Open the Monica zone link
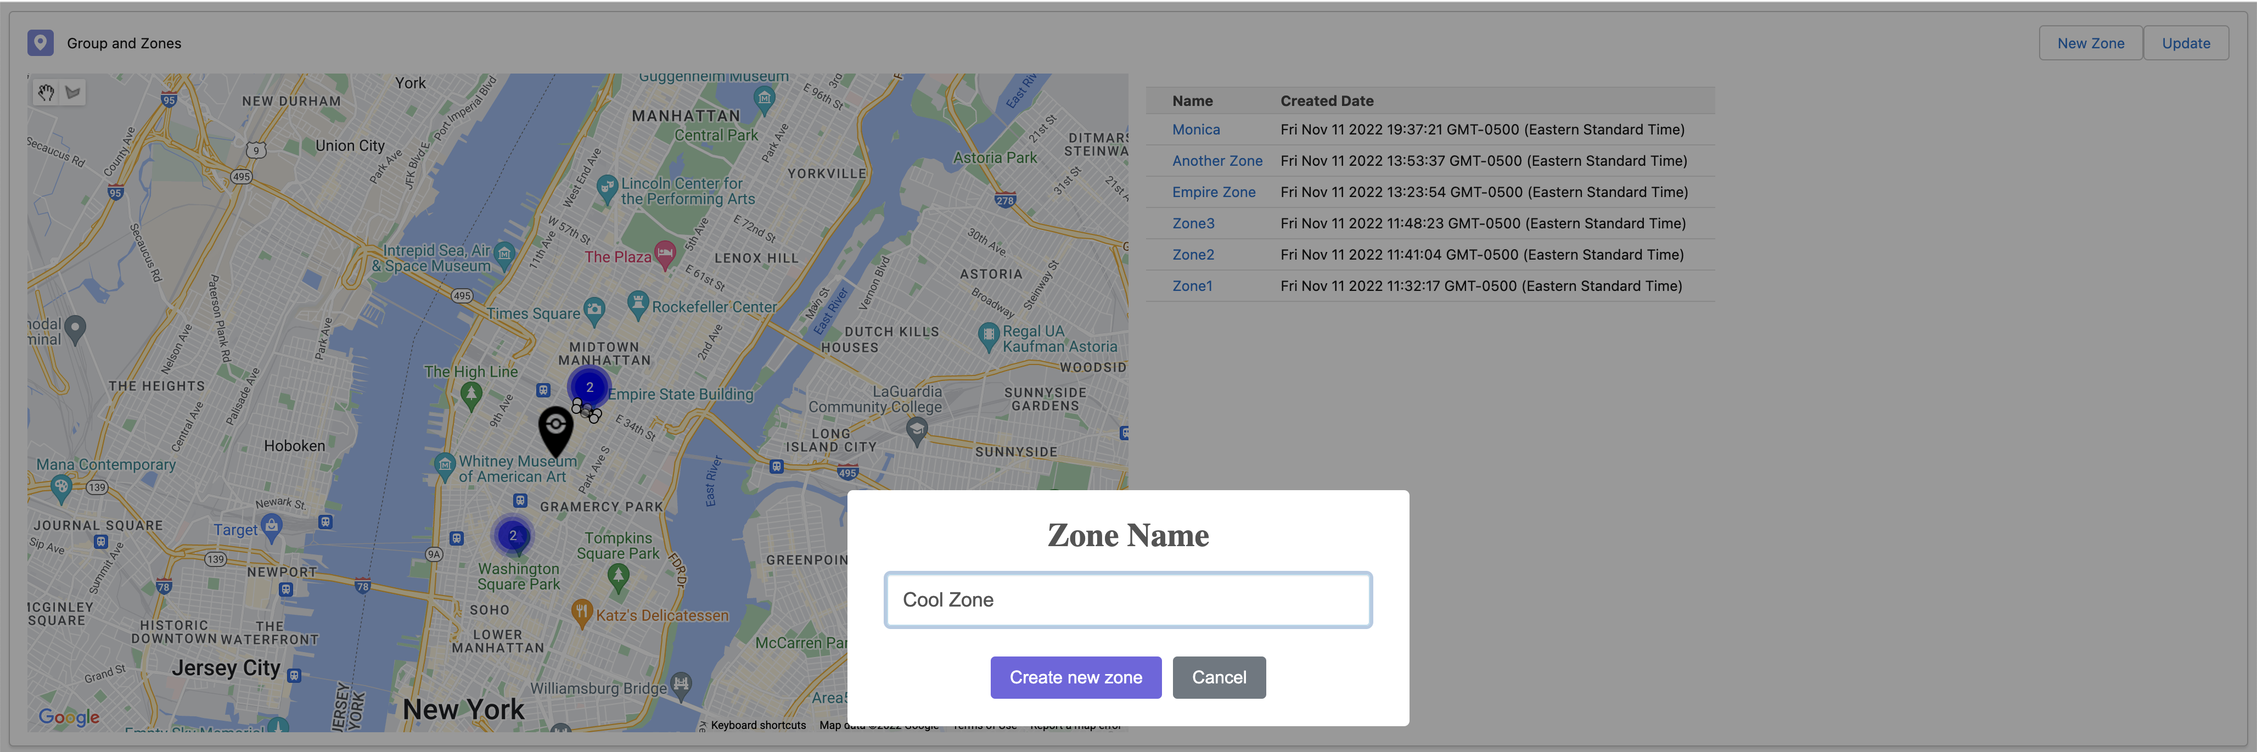The image size is (2257, 752). tap(1195, 130)
